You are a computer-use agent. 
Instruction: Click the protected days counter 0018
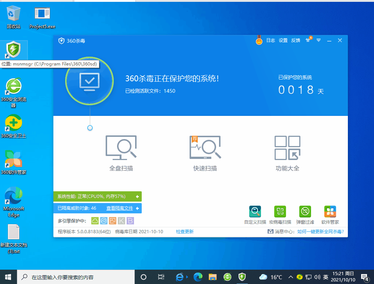[296, 90]
